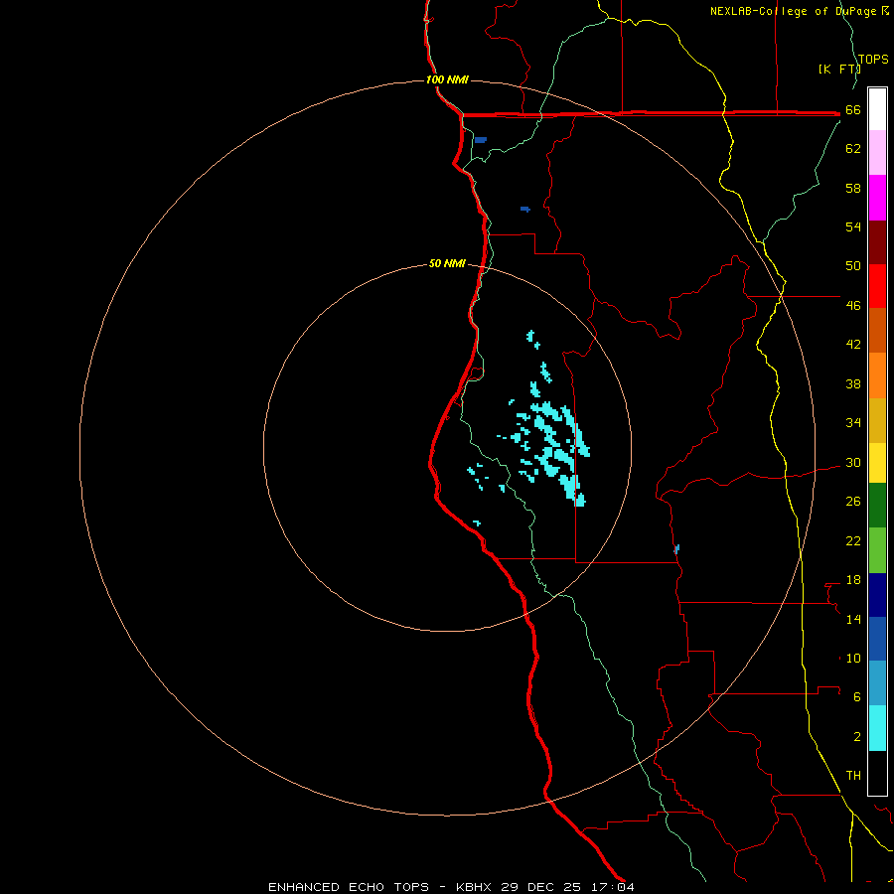The width and height of the screenshot is (894, 894).
Task: Pick the gold legend color band
Action: (877, 420)
